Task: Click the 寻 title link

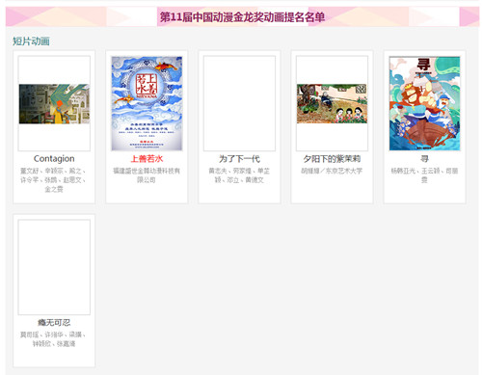Action: click(x=424, y=159)
